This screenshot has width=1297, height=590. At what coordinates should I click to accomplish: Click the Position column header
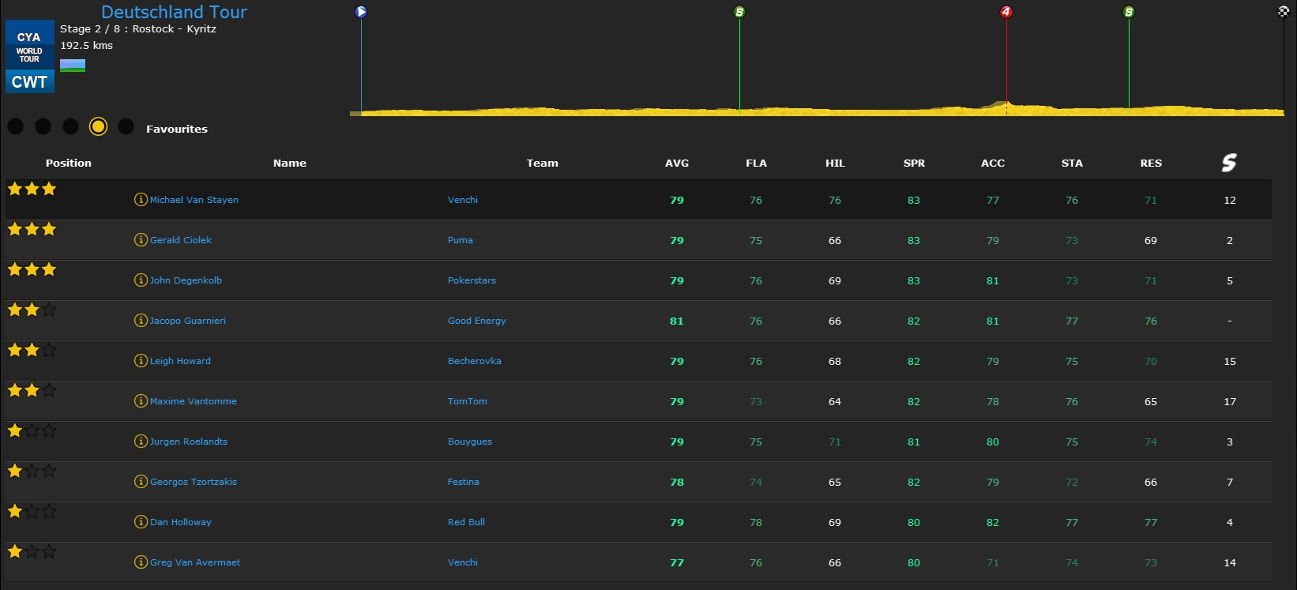coord(69,163)
